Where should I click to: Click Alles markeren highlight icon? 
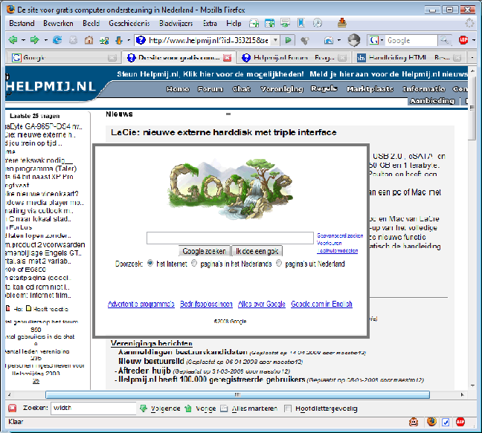tap(224, 408)
